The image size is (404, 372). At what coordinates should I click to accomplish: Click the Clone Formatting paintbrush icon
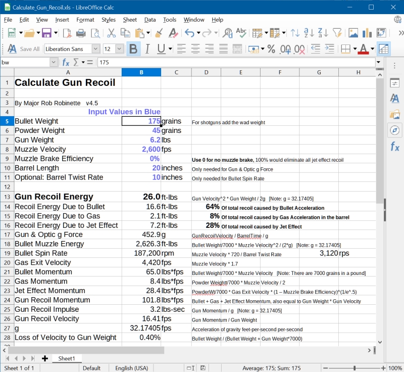(x=159, y=33)
